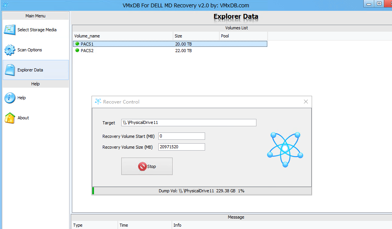Switch to Explorer Data section
This screenshot has height=229, width=392.
click(36, 70)
